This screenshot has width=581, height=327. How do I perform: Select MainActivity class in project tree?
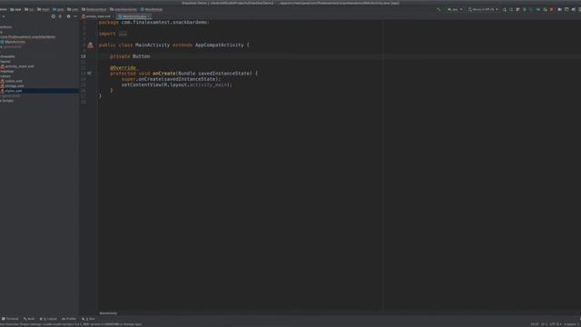click(13, 42)
